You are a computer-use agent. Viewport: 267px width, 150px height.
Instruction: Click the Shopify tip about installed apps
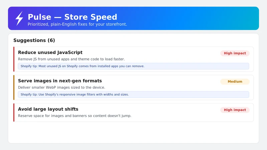pyautogui.click(x=133, y=66)
